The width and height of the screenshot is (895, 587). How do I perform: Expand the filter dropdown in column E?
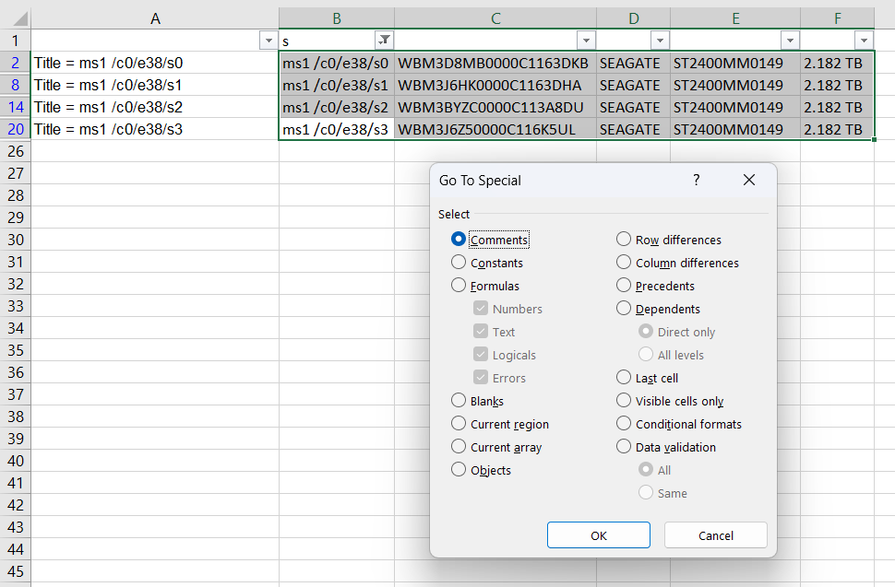pos(789,41)
